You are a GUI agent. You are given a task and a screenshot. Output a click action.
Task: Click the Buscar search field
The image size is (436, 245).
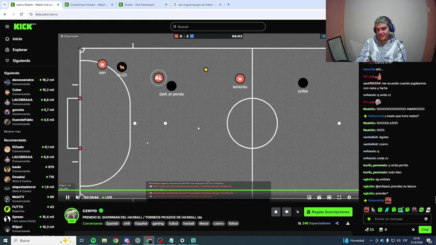[x=218, y=27]
